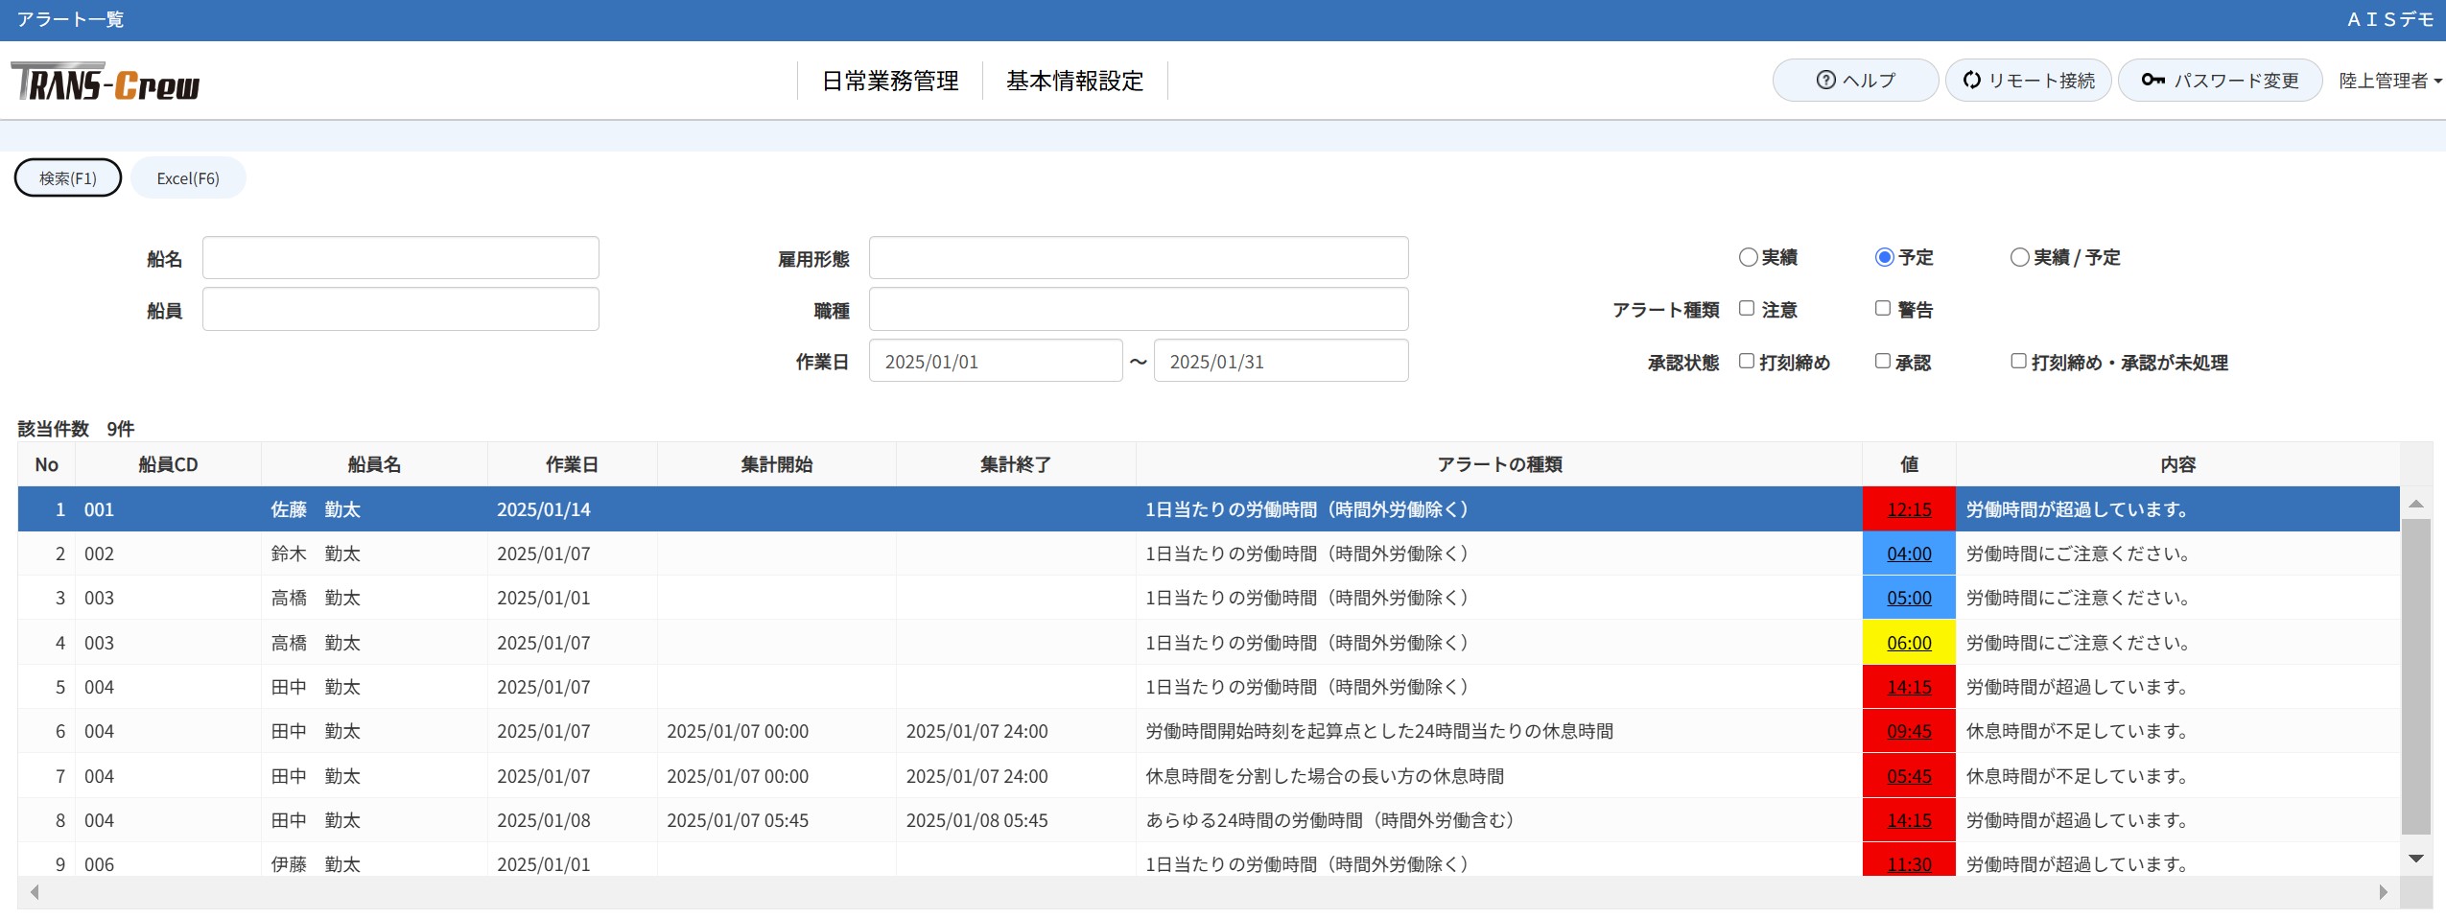Image resolution: width=2446 pixels, height=919 pixels.
Task: Open the 09:45 value link
Action: point(1909,731)
